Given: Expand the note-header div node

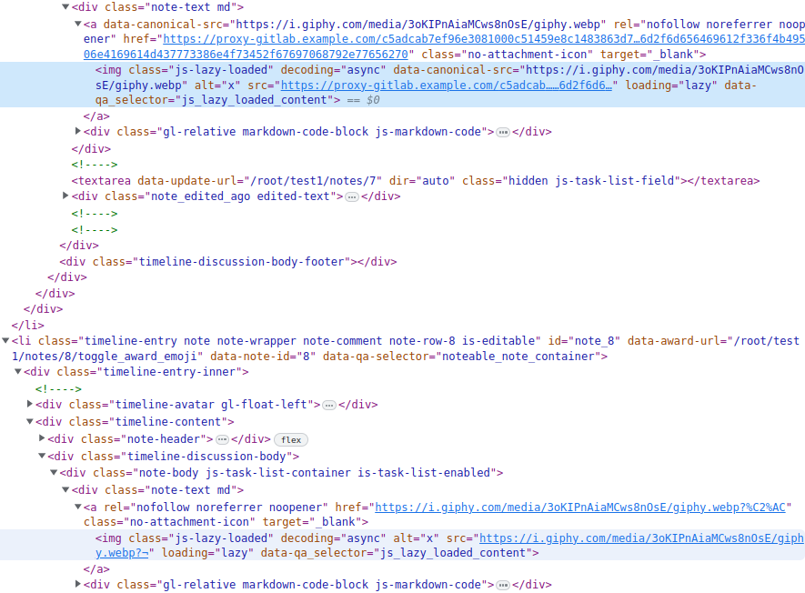Looking at the screenshot, I should [x=42, y=439].
